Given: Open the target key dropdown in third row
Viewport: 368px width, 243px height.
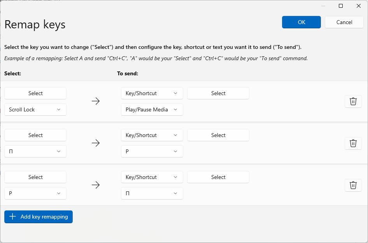Looking at the screenshot, I should pos(152,193).
